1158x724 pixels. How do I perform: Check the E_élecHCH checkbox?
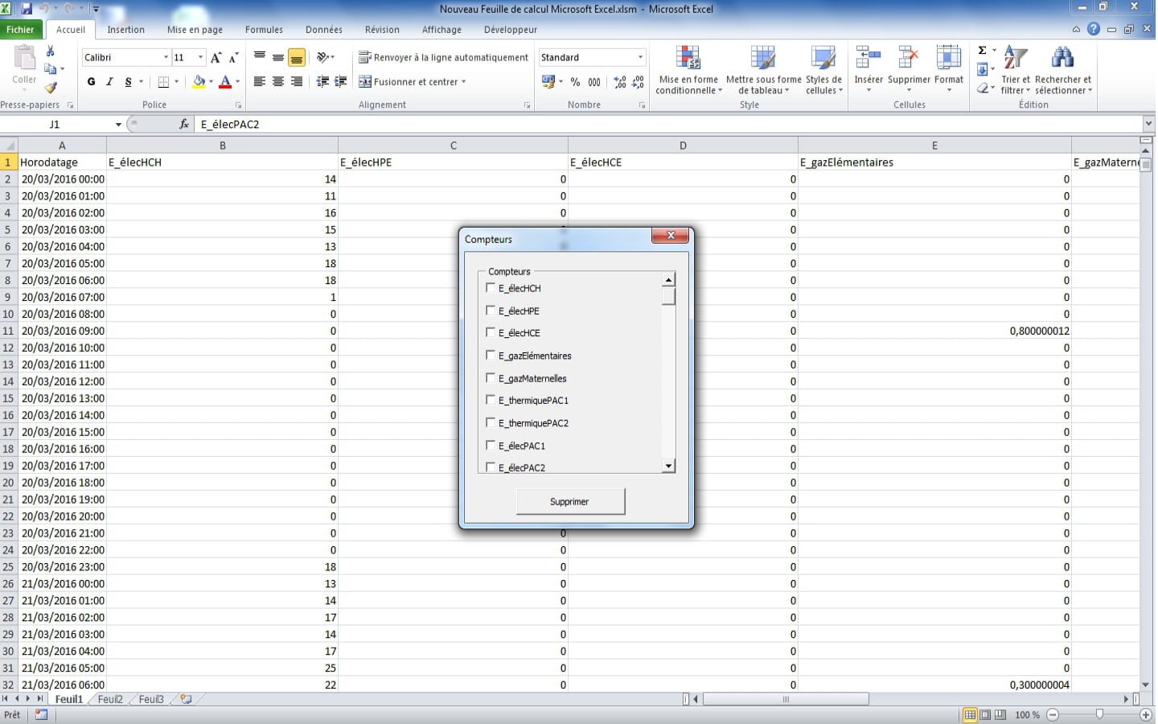[x=491, y=287]
